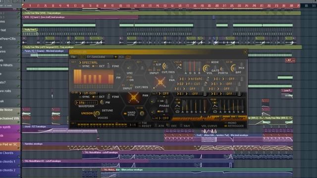Click the lower XY pad next to PAN

pyautogui.click(x=133, y=98)
